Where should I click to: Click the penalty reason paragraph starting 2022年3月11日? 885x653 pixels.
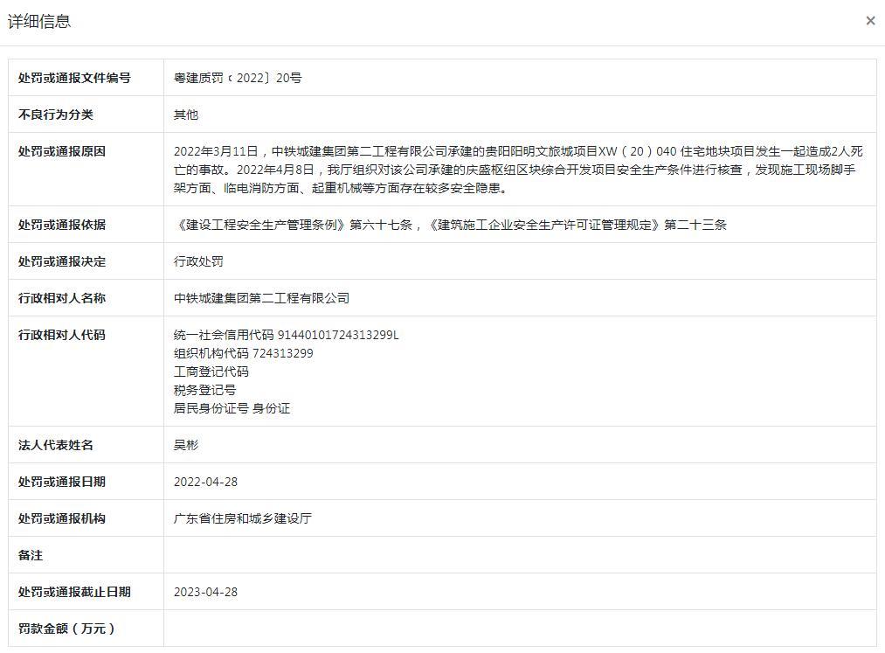(518, 170)
